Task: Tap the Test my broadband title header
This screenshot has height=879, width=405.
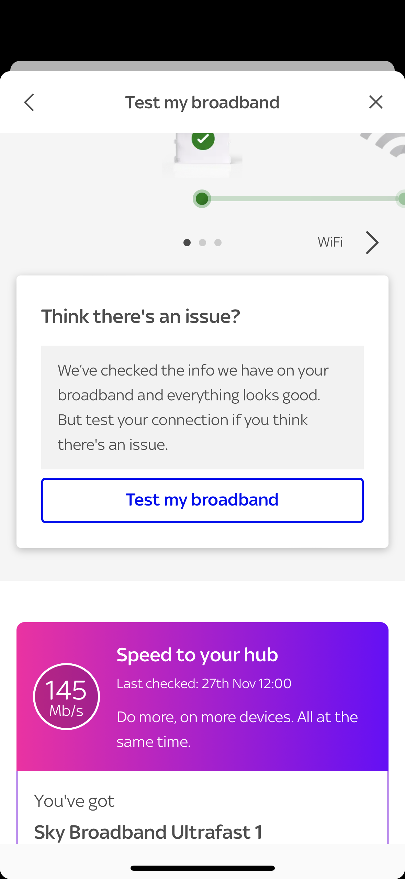Action: point(202,102)
